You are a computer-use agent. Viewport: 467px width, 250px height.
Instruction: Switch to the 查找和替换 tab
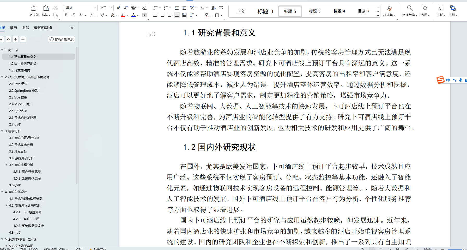pos(43,28)
